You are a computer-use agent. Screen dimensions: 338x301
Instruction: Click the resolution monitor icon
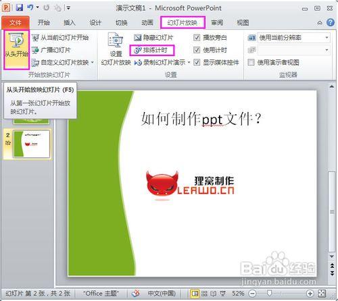pyautogui.click(x=251, y=38)
